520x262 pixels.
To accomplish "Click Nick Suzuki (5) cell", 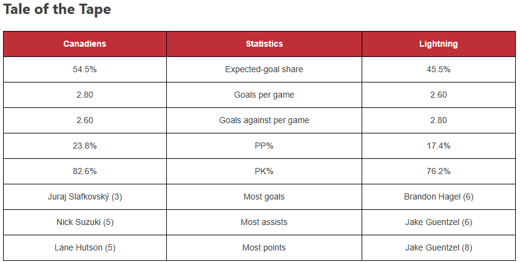I will click(85, 222).
